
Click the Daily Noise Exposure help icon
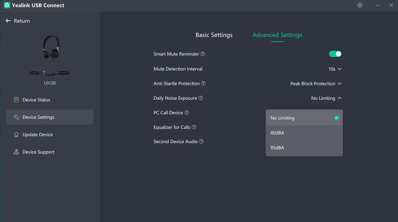pyautogui.click(x=201, y=98)
